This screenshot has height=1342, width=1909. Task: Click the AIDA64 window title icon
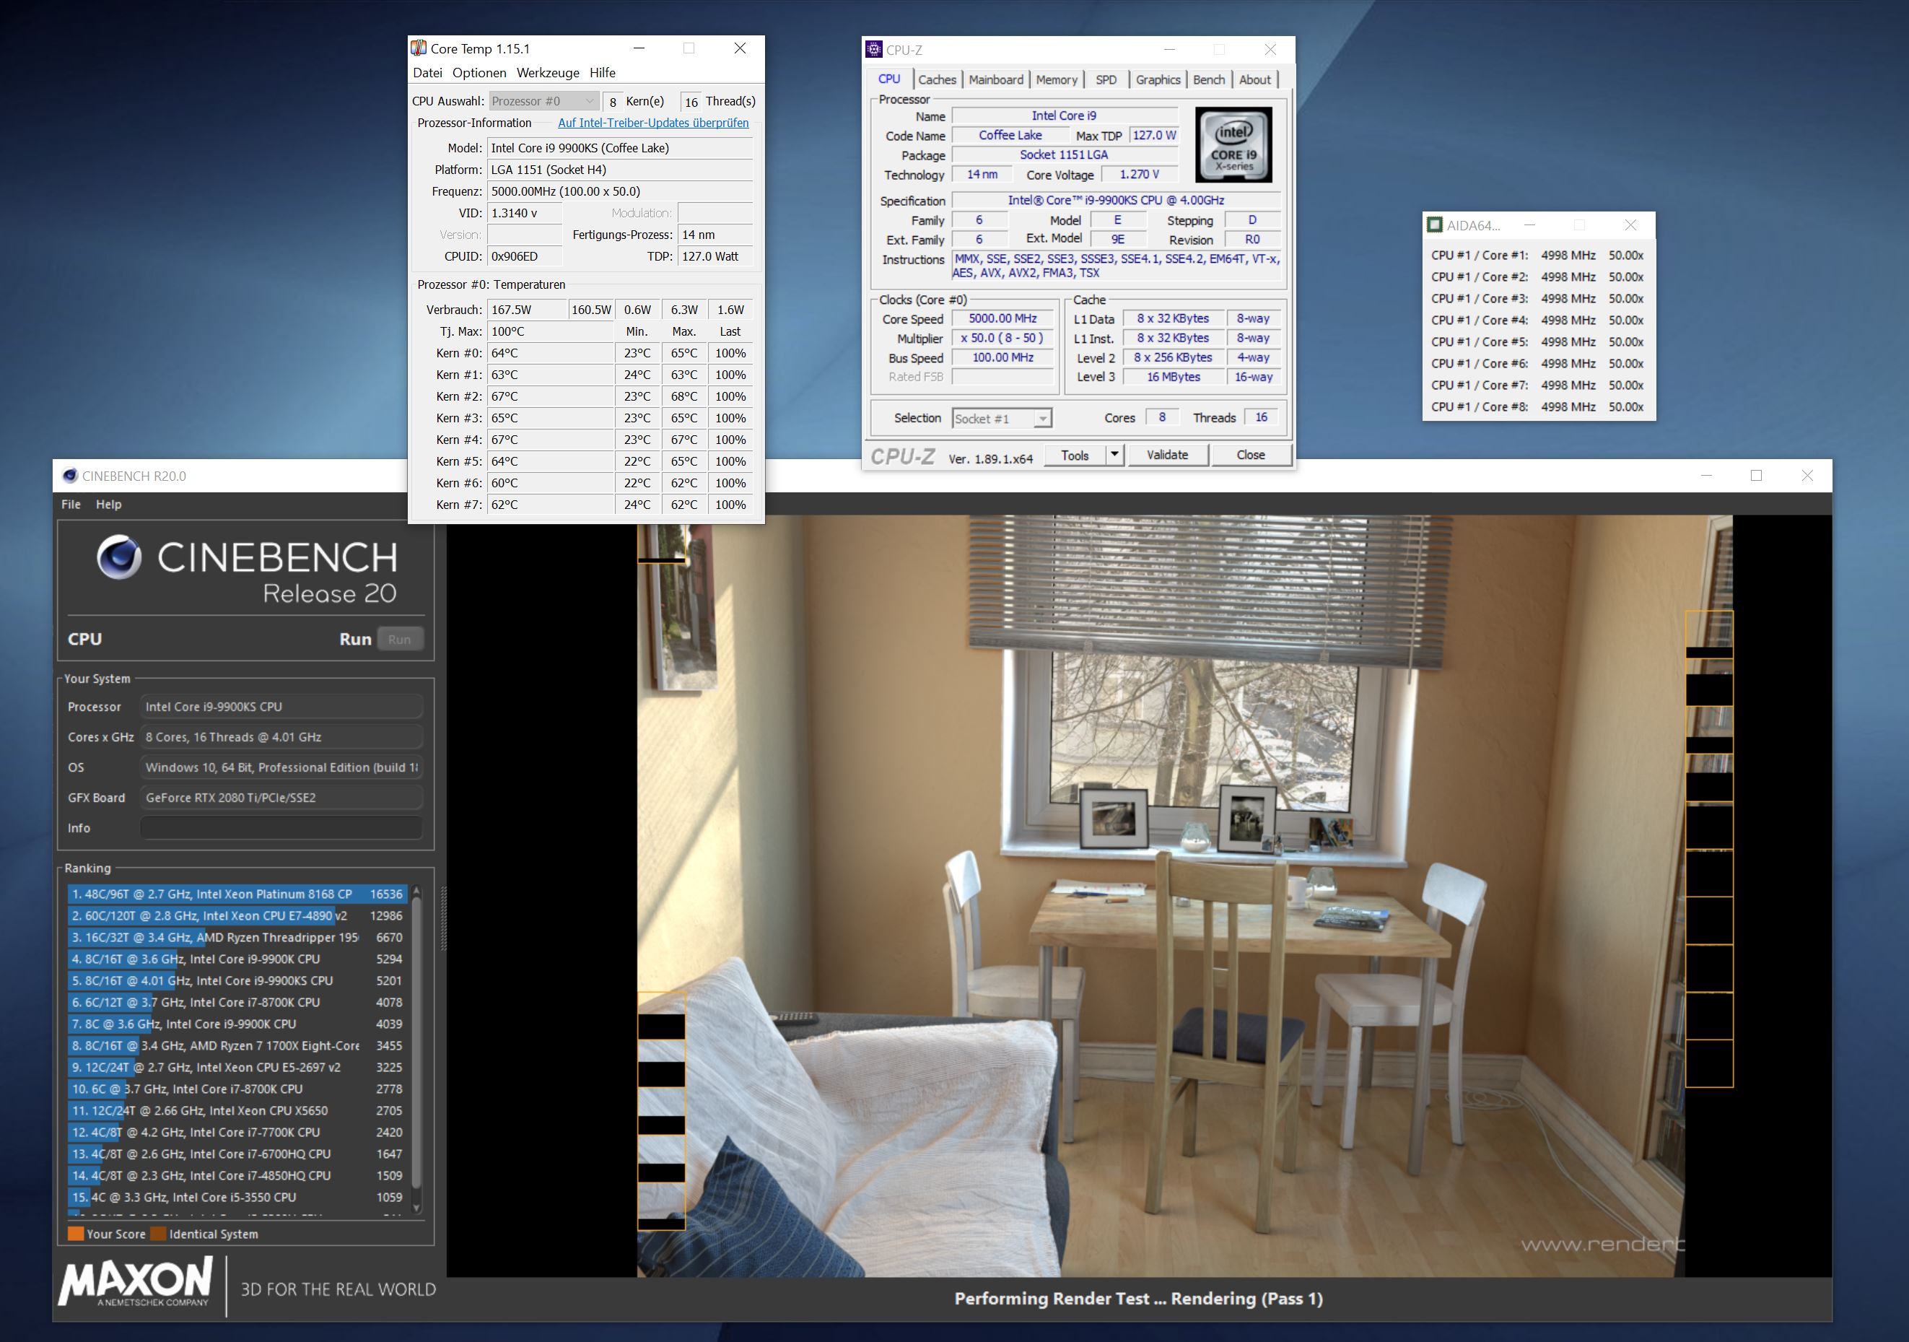point(1434,225)
